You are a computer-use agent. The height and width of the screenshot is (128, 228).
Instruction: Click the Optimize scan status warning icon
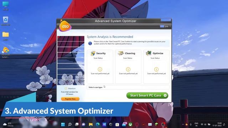156,69
